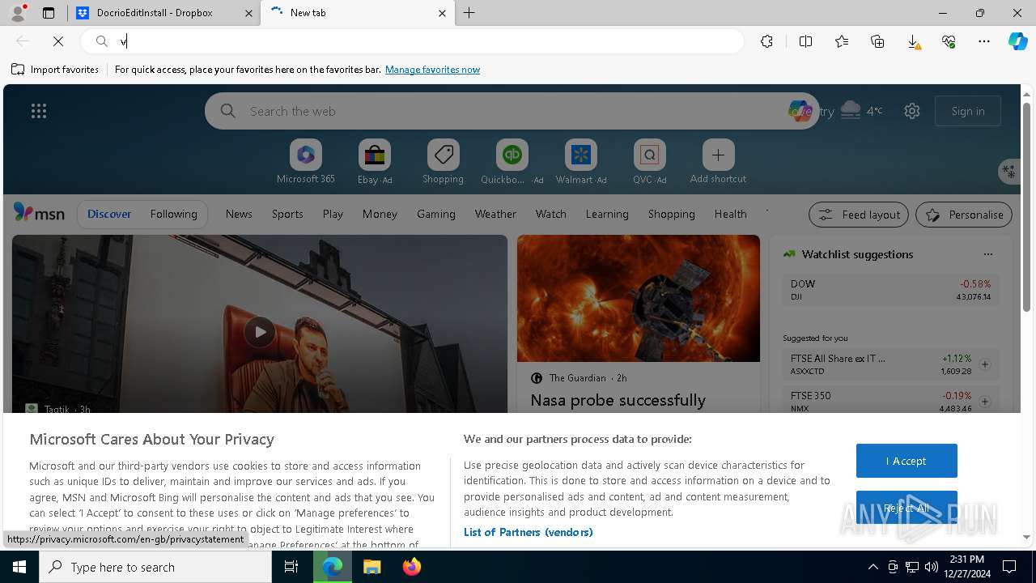The height and width of the screenshot is (583, 1036).
Task: Open the Money category
Action: [x=380, y=214]
